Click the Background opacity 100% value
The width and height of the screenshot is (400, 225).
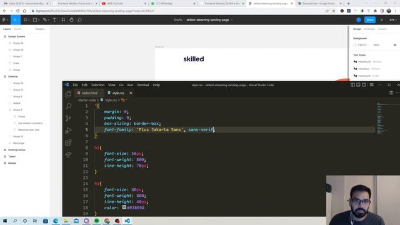(x=376, y=45)
